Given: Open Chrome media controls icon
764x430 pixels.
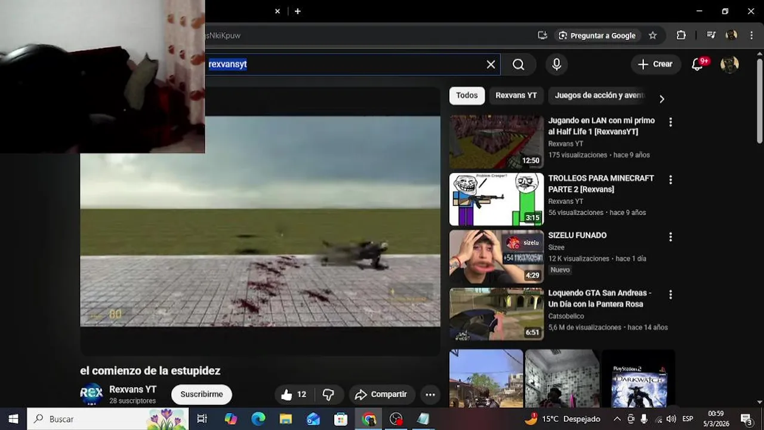Looking at the screenshot, I should pyautogui.click(x=711, y=35).
